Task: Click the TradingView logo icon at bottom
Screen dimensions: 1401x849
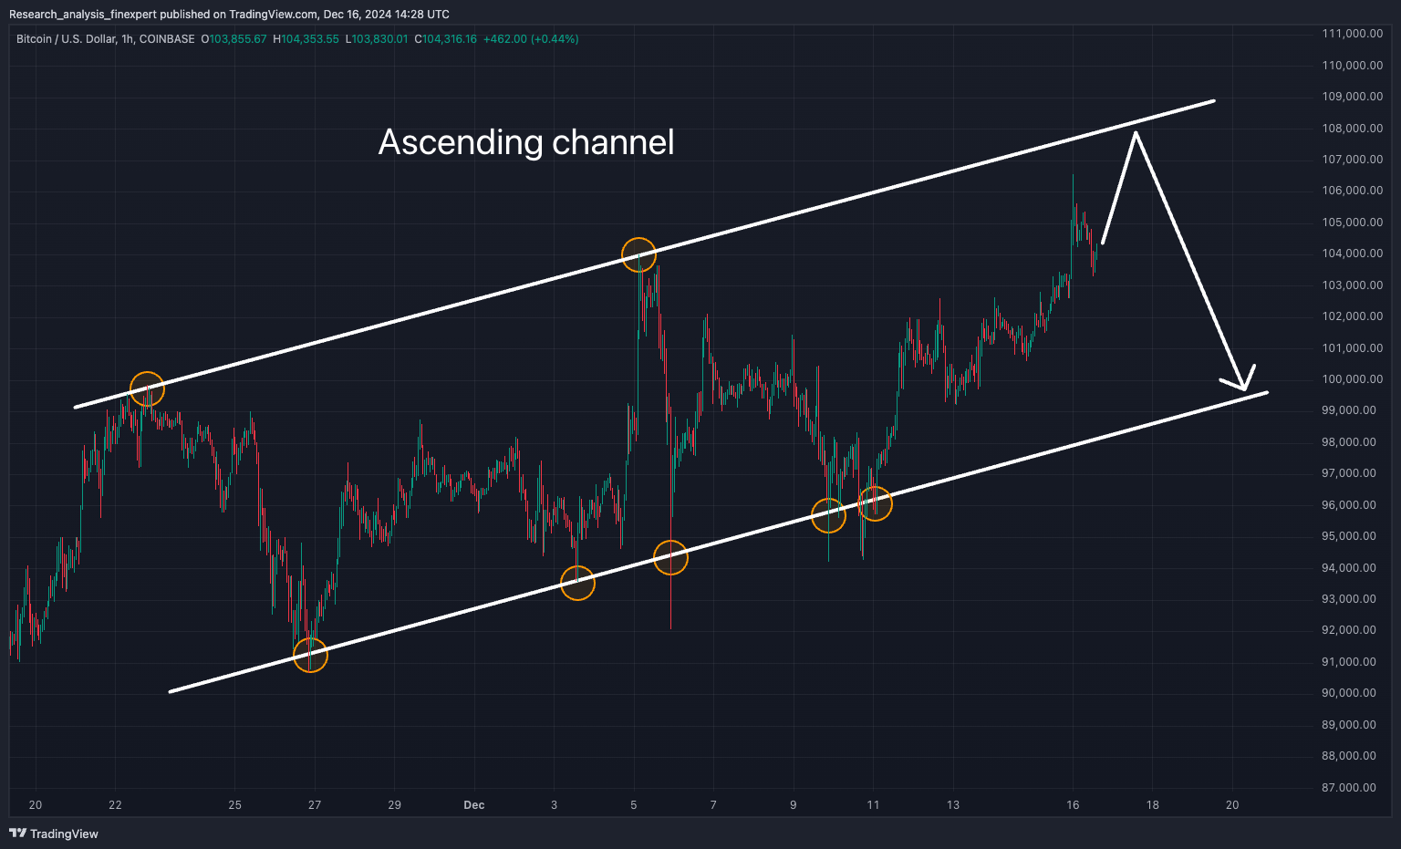Action: (x=17, y=833)
